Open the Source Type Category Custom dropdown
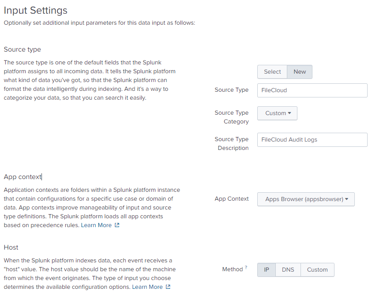This screenshot has width=372, height=295. pos(277,113)
